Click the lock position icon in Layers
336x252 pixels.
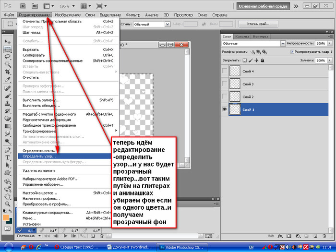click(255, 60)
